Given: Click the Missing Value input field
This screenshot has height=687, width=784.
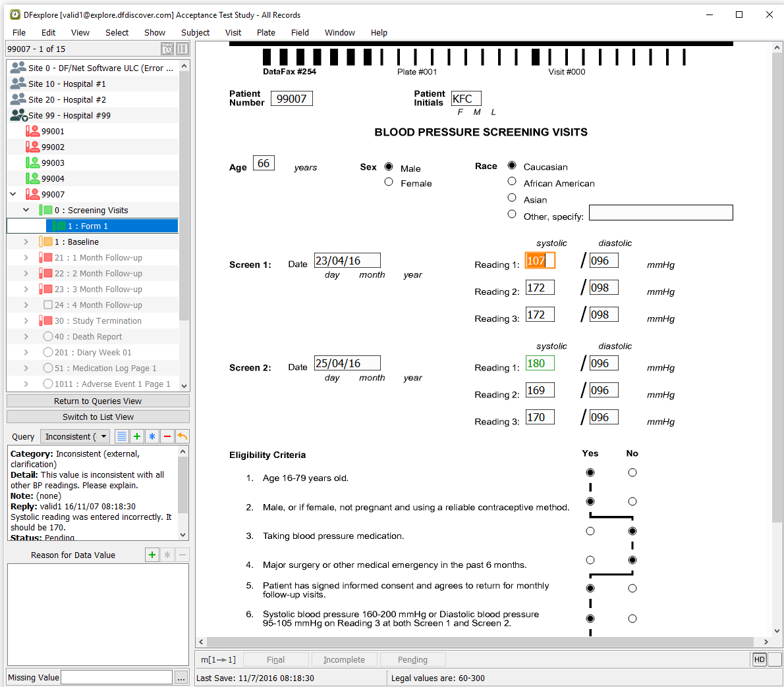Looking at the screenshot, I should point(116,677).
